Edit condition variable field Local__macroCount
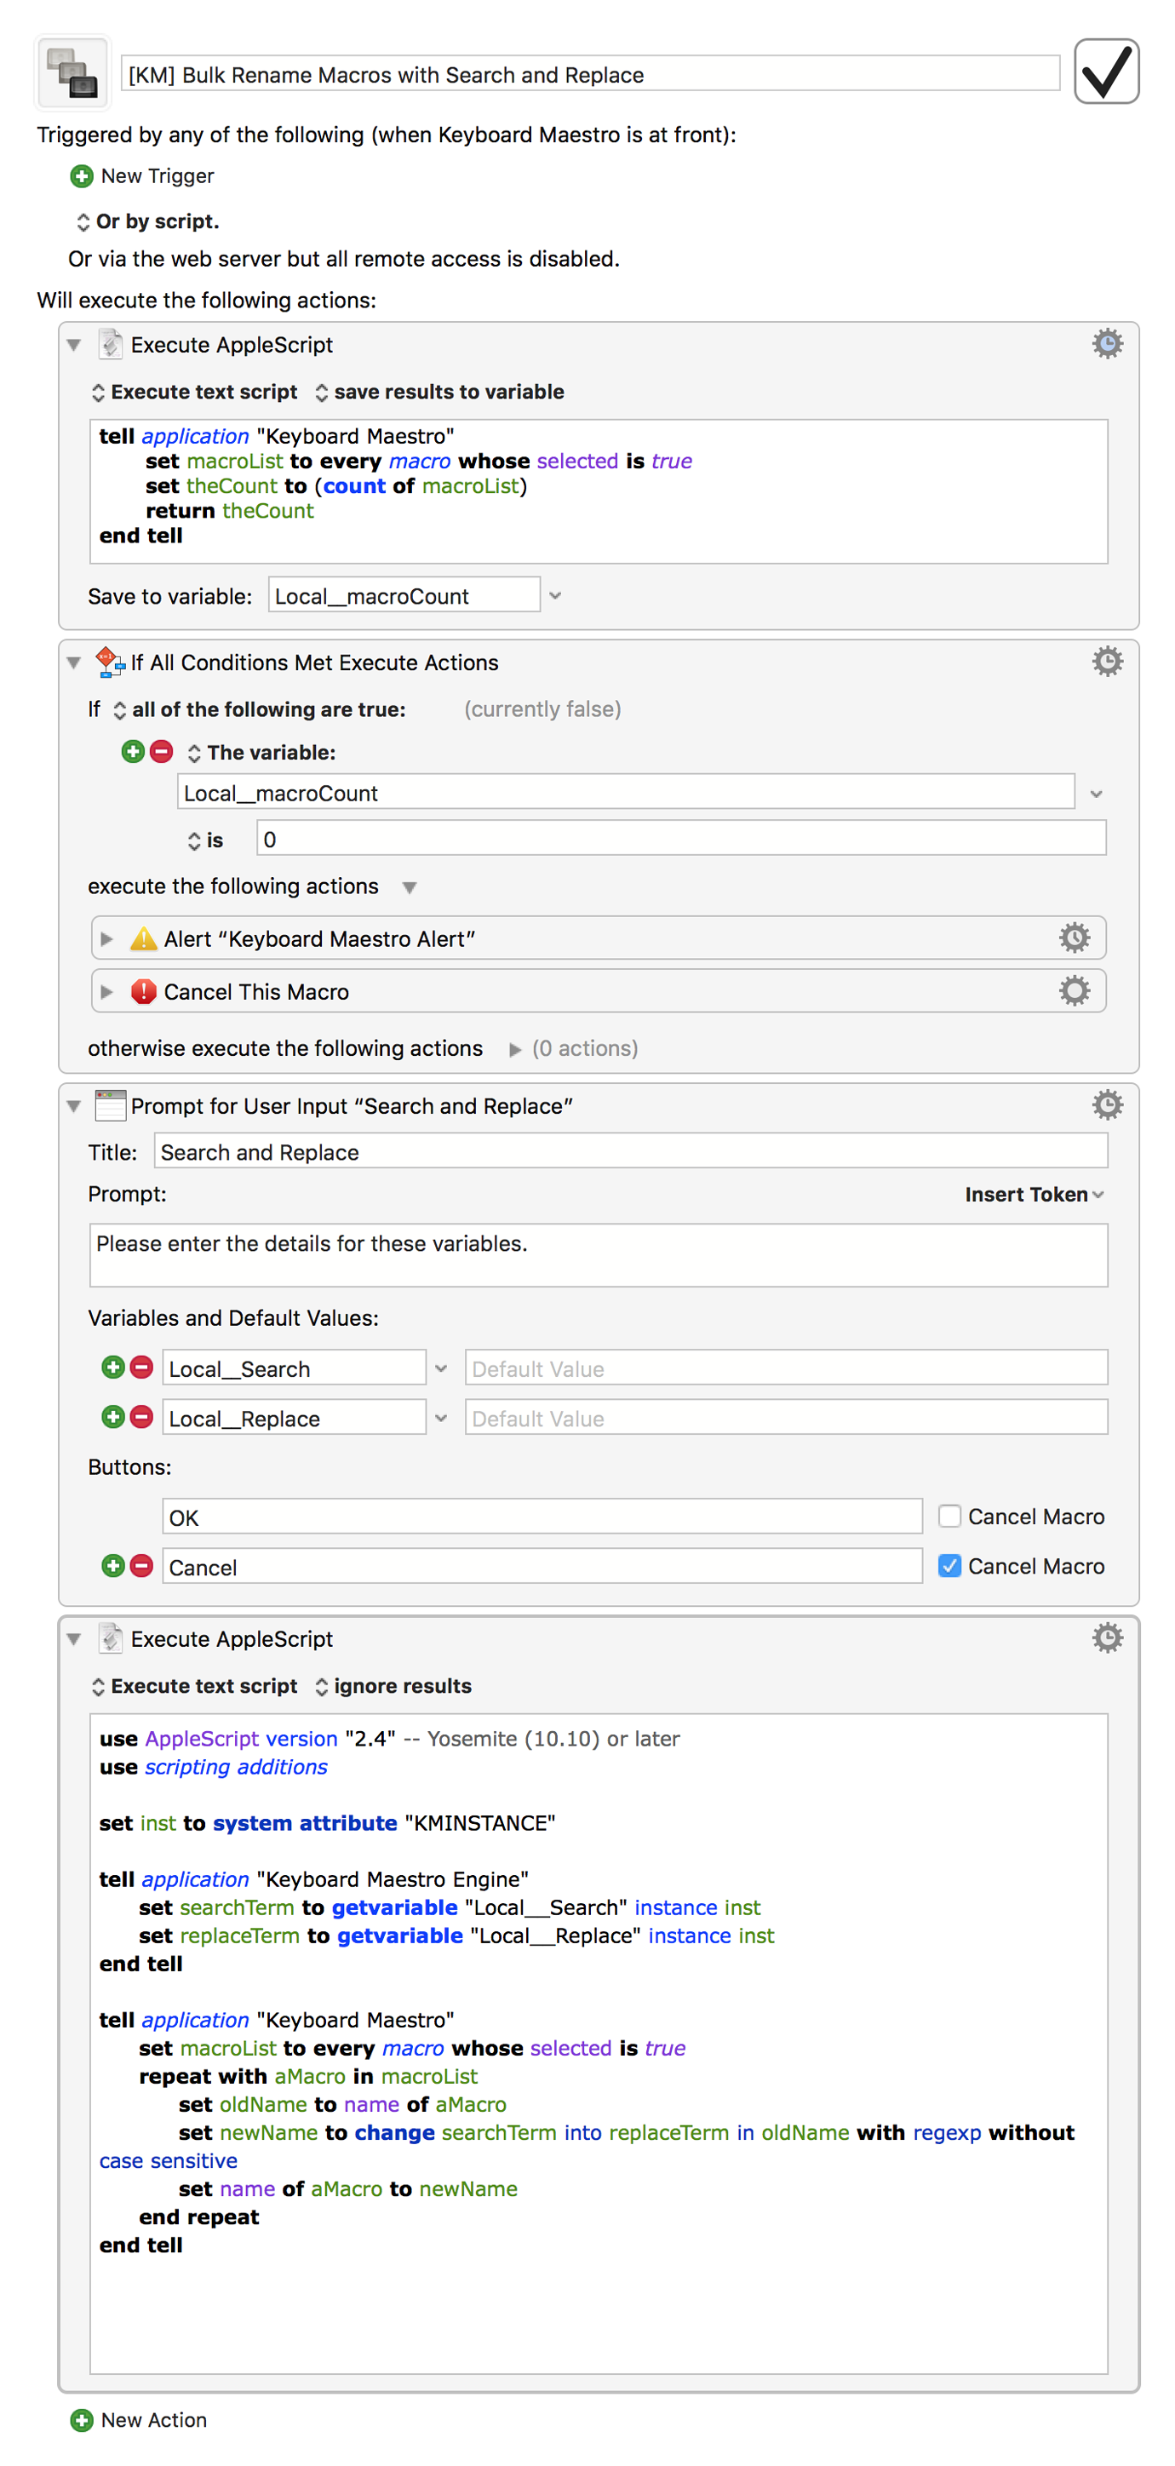Screen dimensions: 1175x2466 [x=625, y=793]
